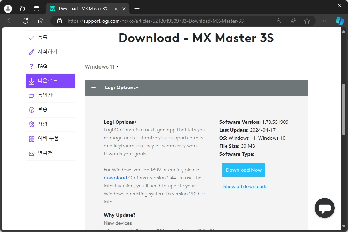This screenshot has width=348, height=232.
Task: Open the Copilot sidebar
Action: click(340, 21)
